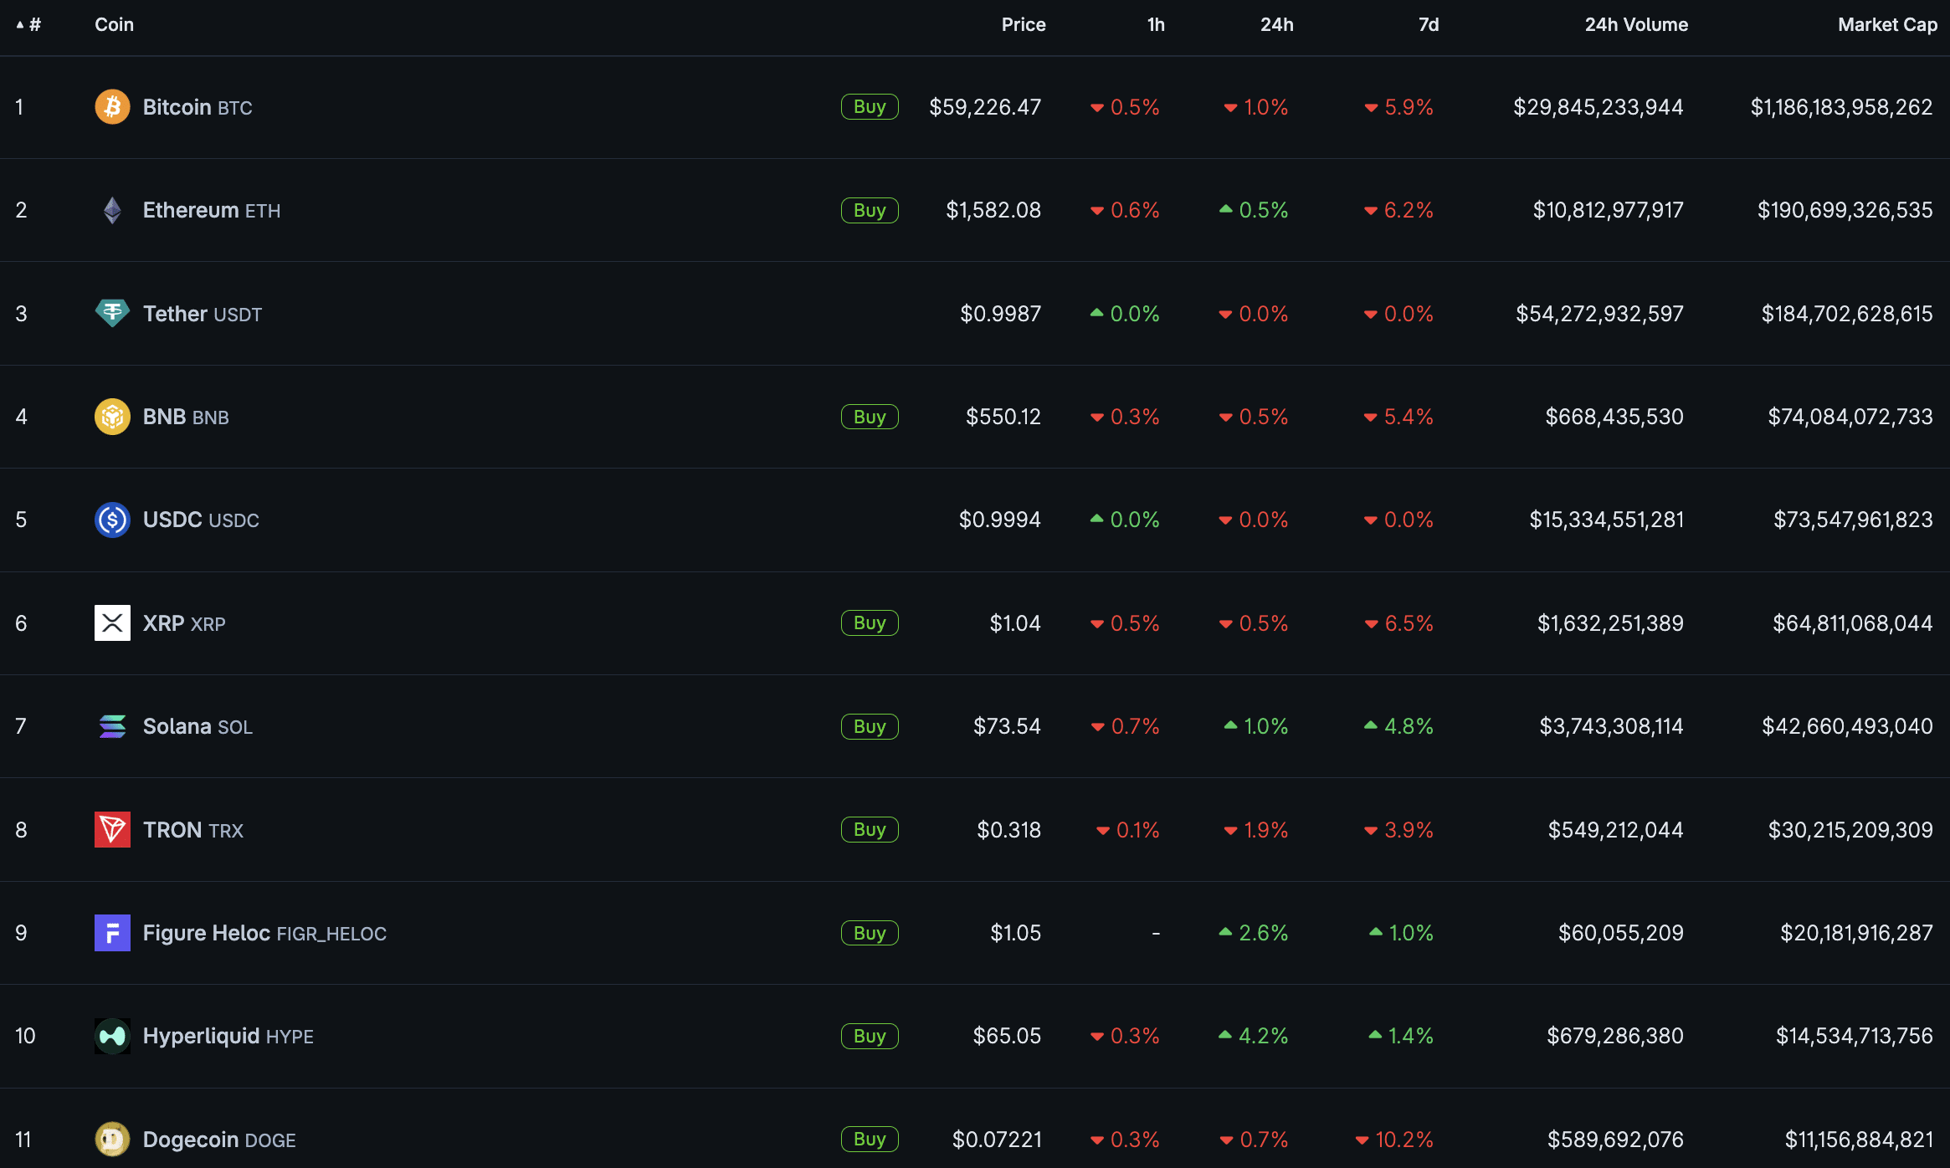Viewport: 1950px width, 1168px height.
Task: Select Bitcoin price $59,226.47
Action: 985,107
